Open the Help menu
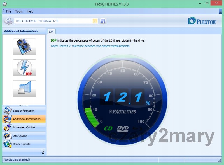Viewport: 224px width, 165px height. [x=30, y=11]
